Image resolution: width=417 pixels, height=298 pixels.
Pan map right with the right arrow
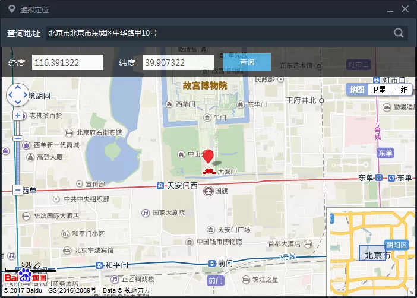pyautogui.click(x=26, y=94)
